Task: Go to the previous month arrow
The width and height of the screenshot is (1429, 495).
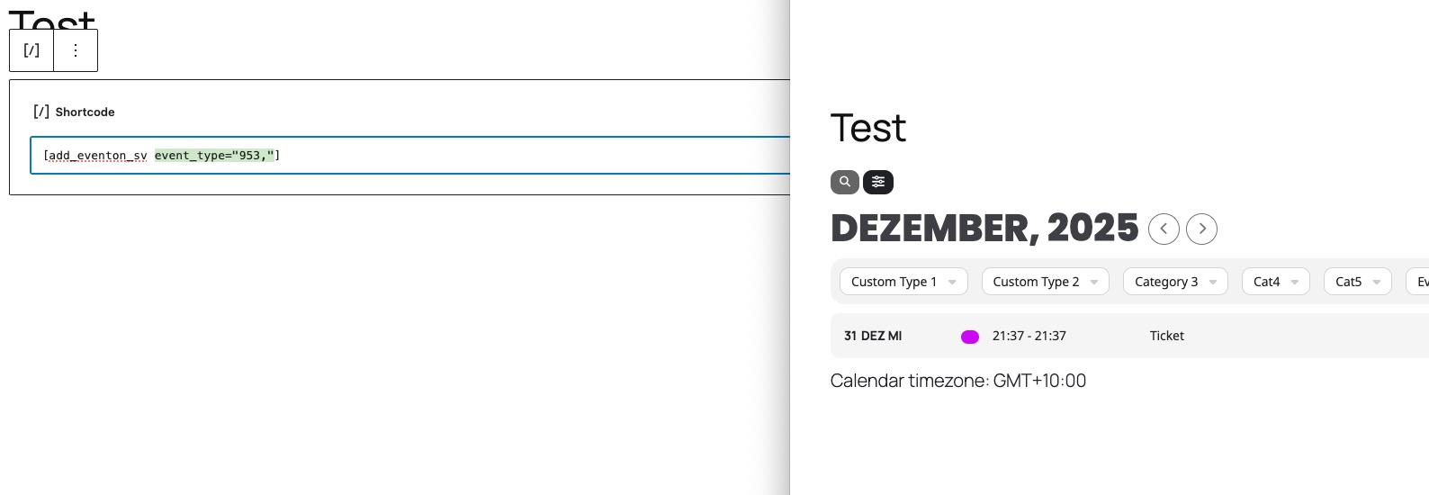Action: (1164, 229)
